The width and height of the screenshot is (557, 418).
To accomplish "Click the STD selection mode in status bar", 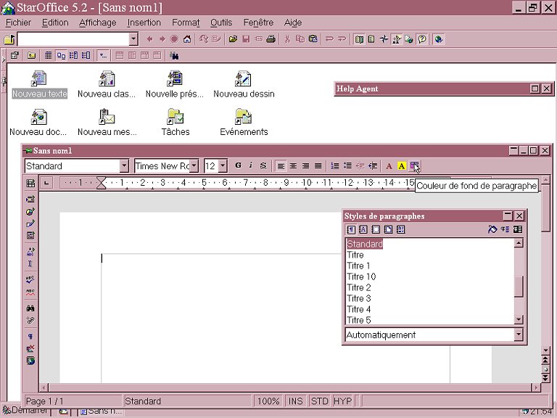I will point(319,401).
